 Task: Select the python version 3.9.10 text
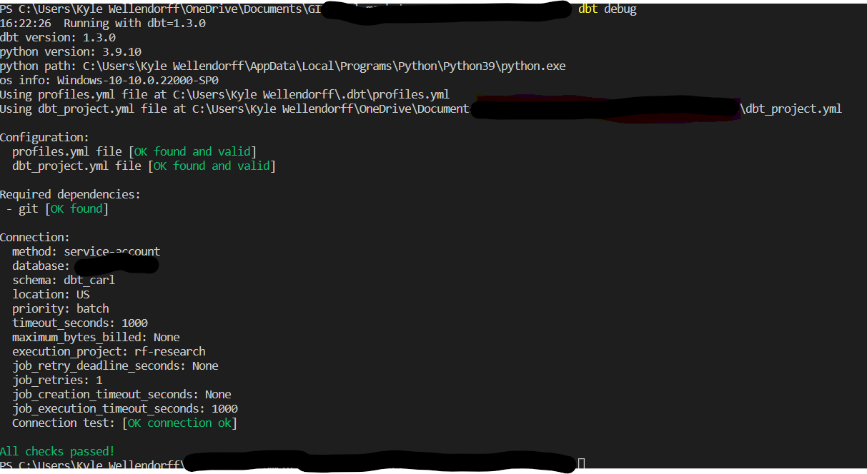71,51
